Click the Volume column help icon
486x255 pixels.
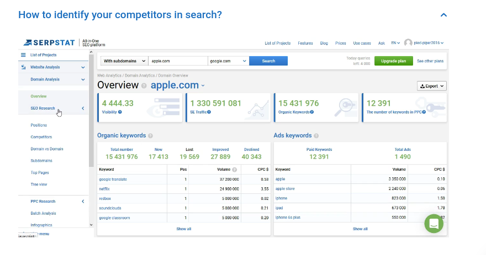click(235, 170)
